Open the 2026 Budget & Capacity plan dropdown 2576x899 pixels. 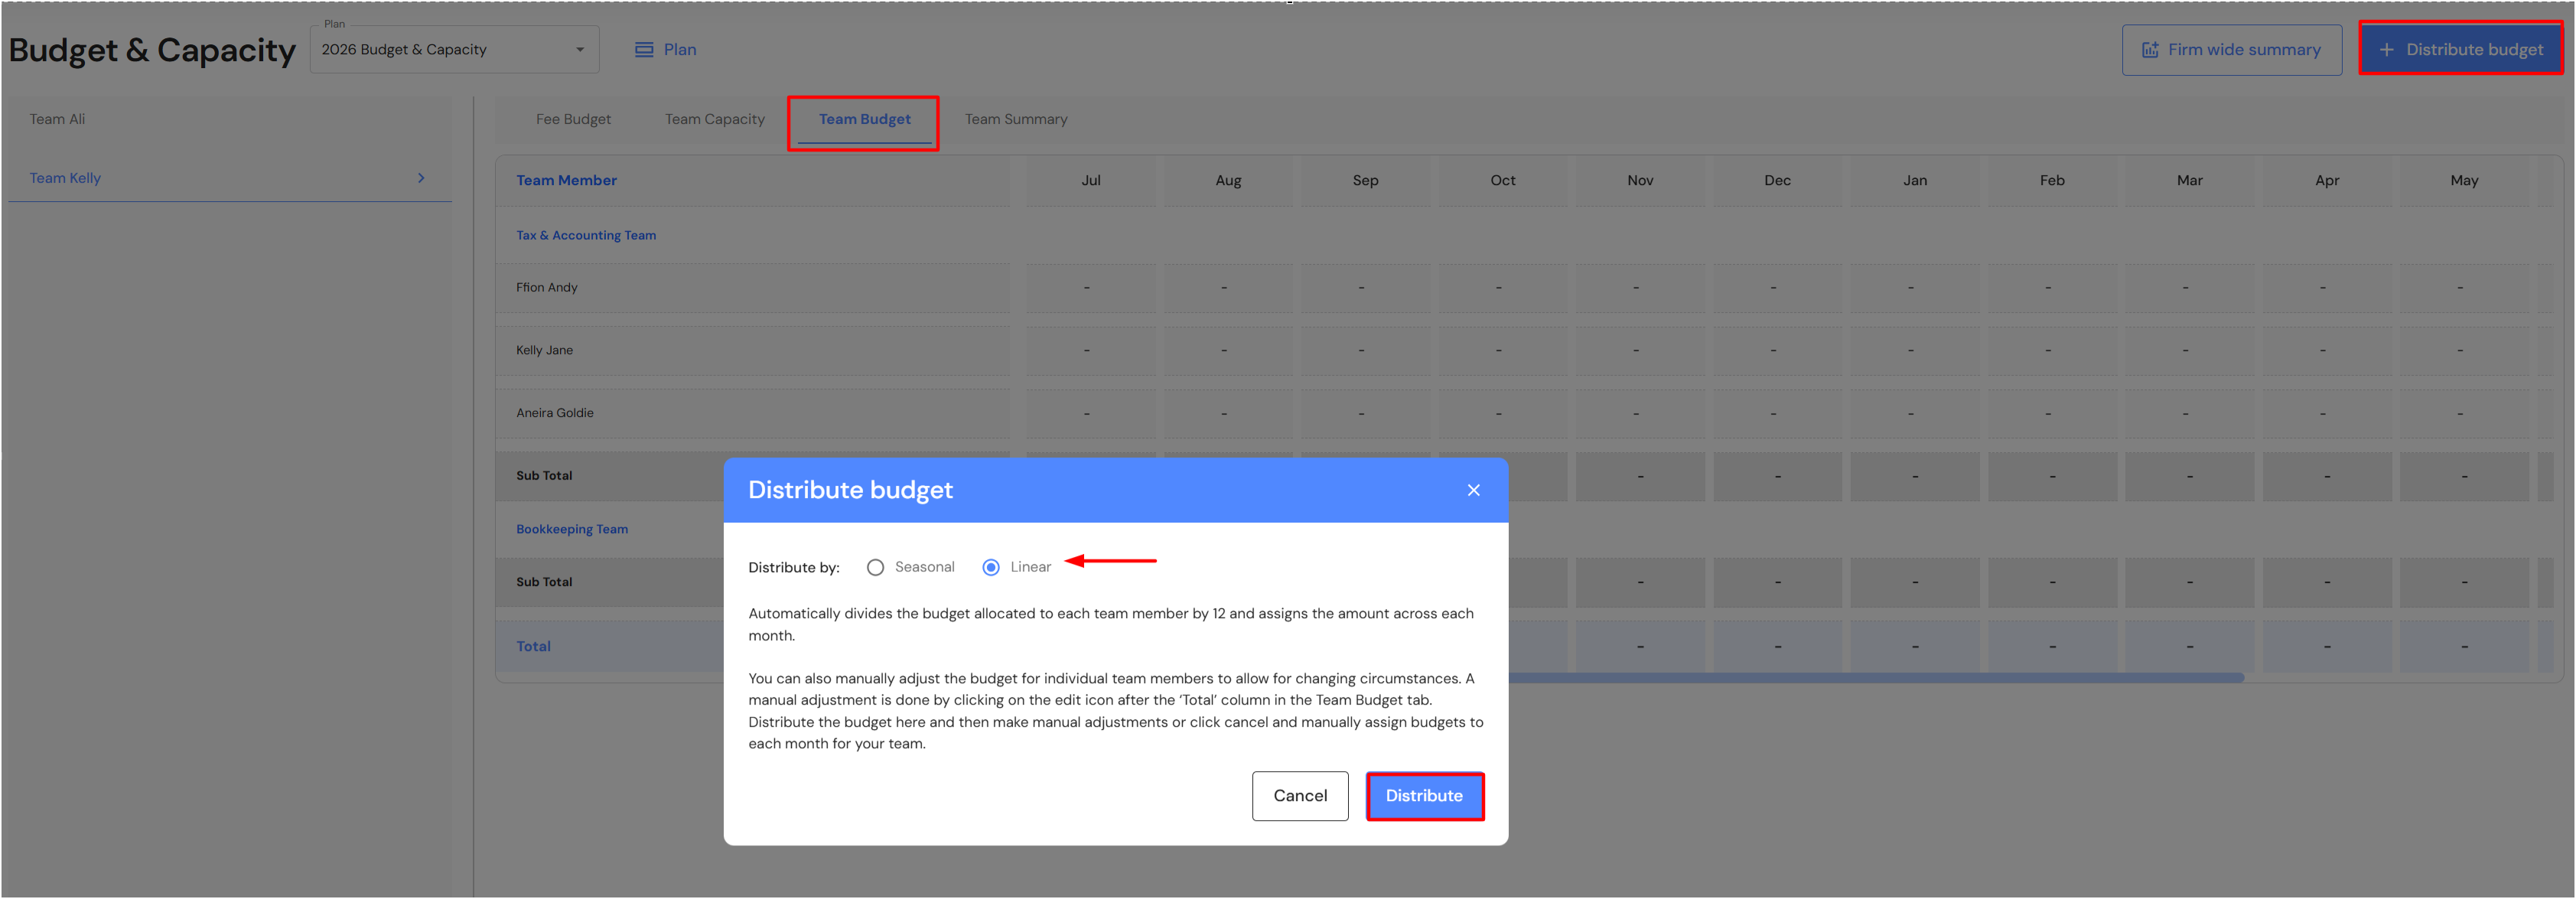454,50
